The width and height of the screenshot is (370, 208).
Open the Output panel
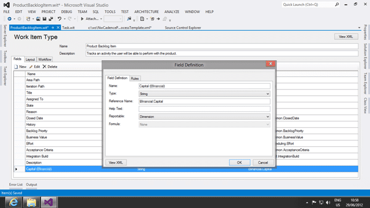pyautogui.click(x=31, y=184)
